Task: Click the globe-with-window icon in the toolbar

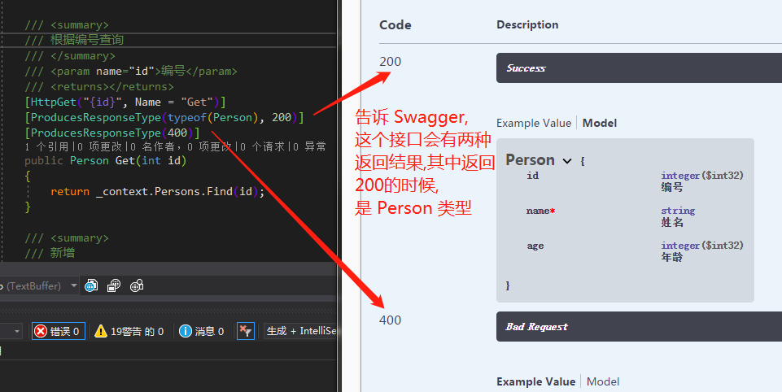Action: pos(114,285)
